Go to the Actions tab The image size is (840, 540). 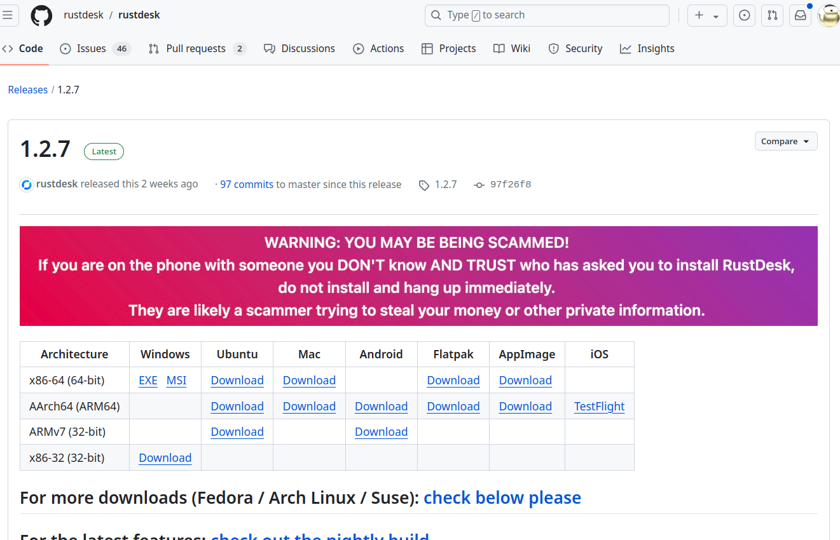[378, 49]
